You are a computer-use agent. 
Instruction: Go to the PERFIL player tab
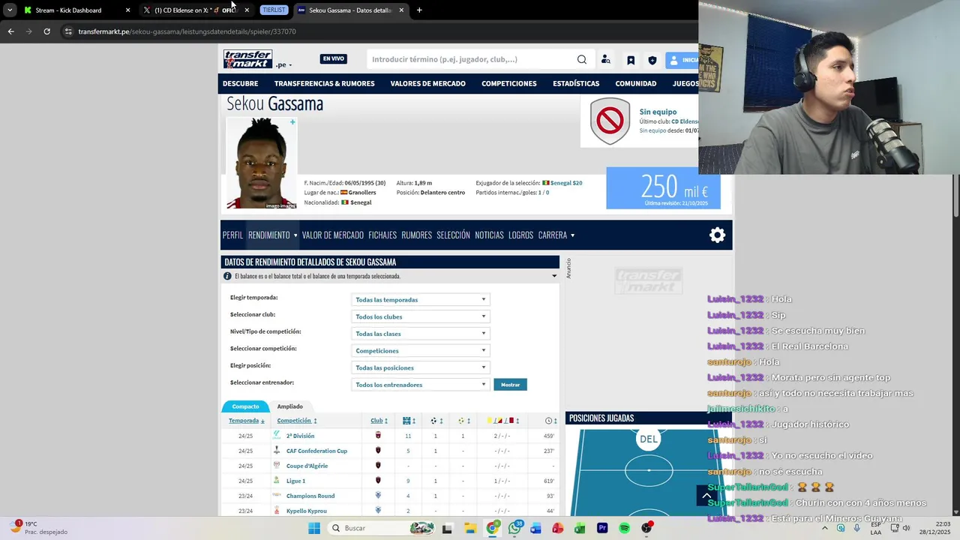232,235
